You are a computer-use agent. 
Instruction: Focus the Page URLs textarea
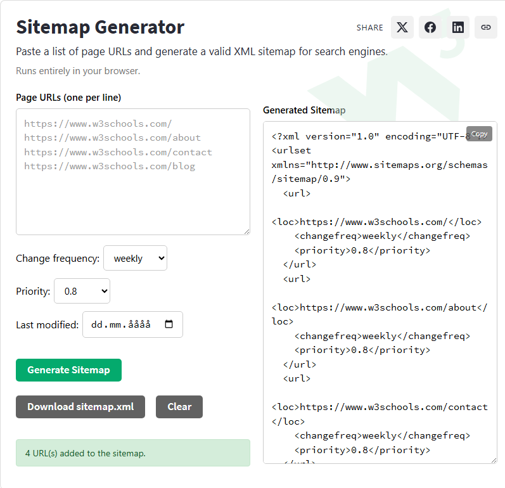point(133,172)
